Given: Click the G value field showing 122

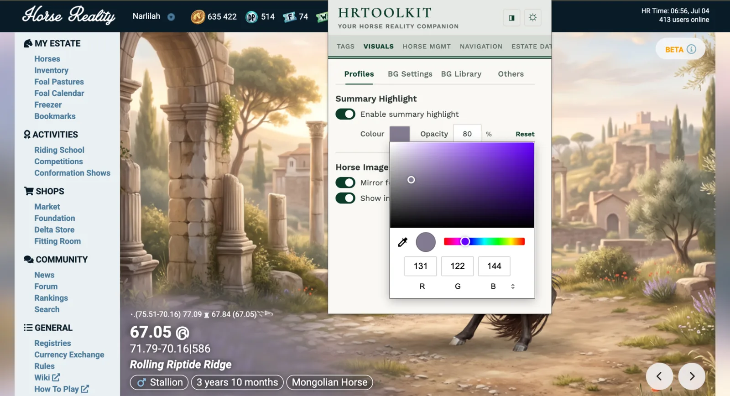Looking at the screenshot, I should [458, 266].
